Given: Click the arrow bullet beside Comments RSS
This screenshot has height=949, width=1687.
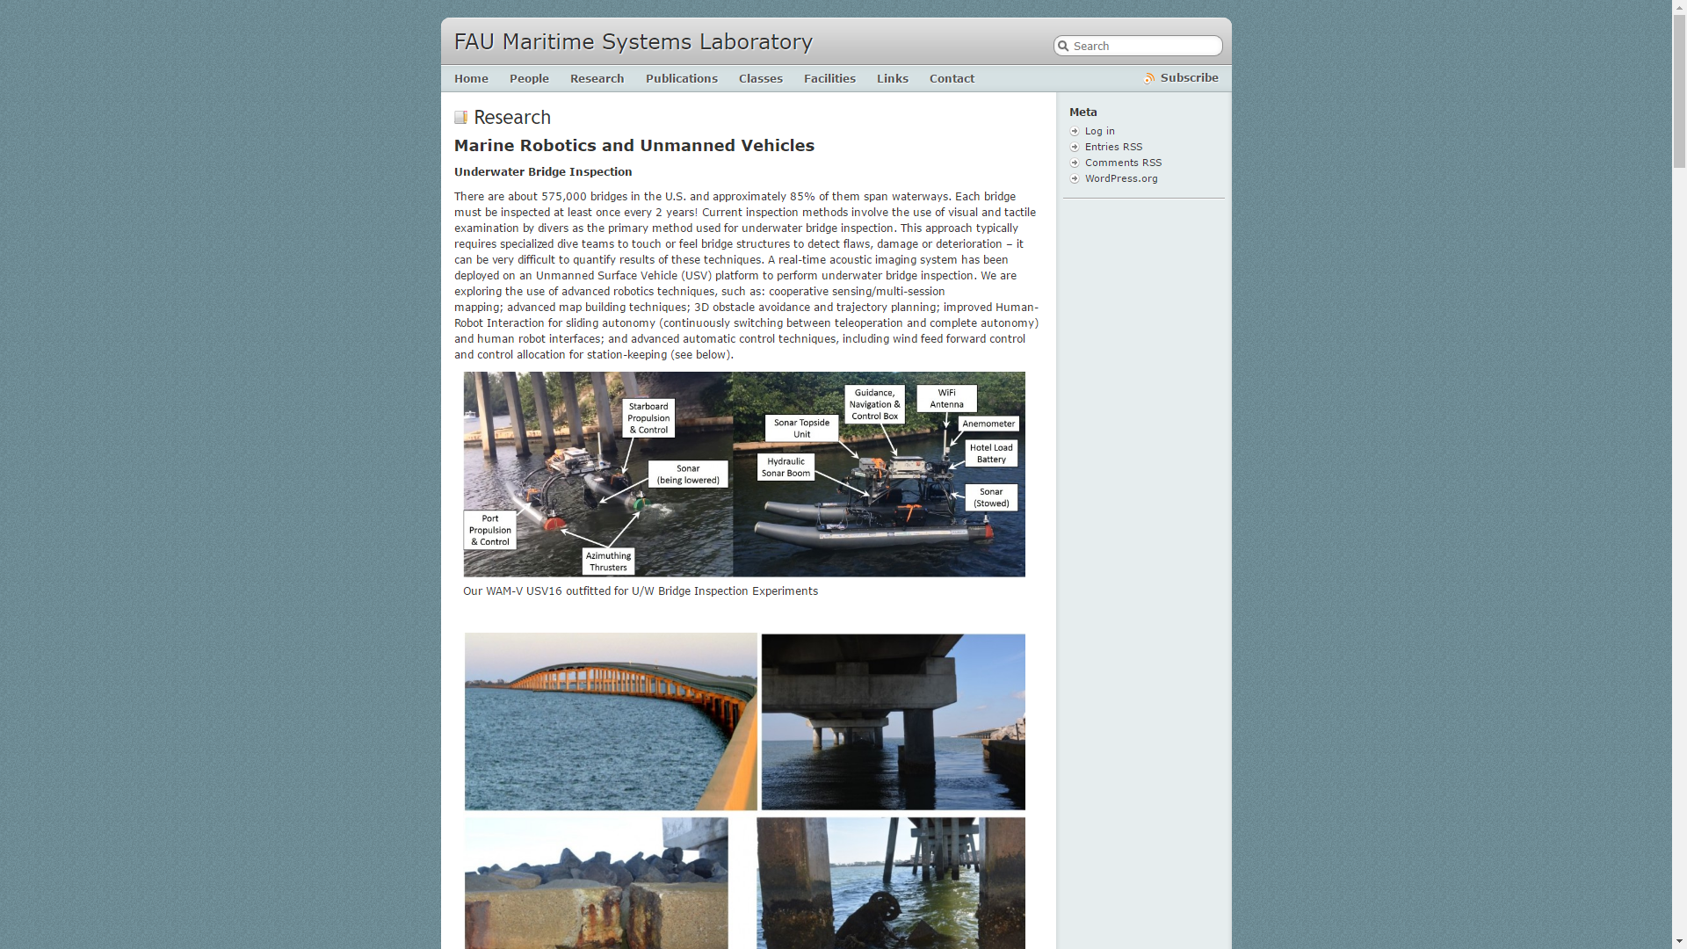Looking at the screenshot, I should click(1075, 163).
